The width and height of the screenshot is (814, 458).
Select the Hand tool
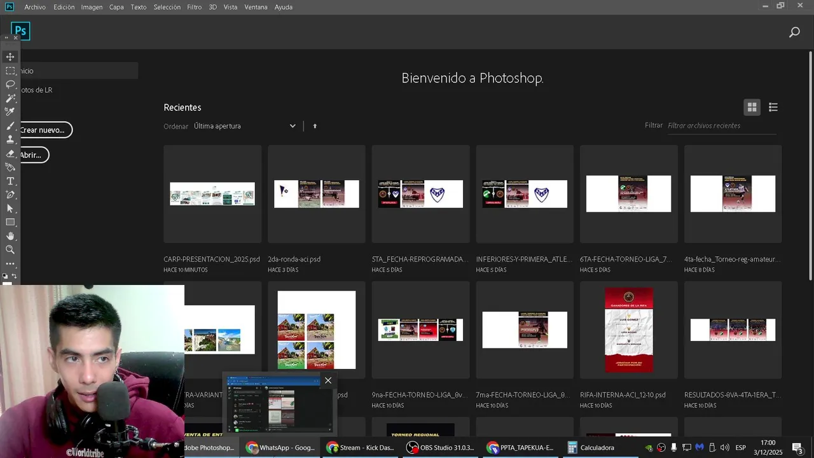click(x=10, y=236)
